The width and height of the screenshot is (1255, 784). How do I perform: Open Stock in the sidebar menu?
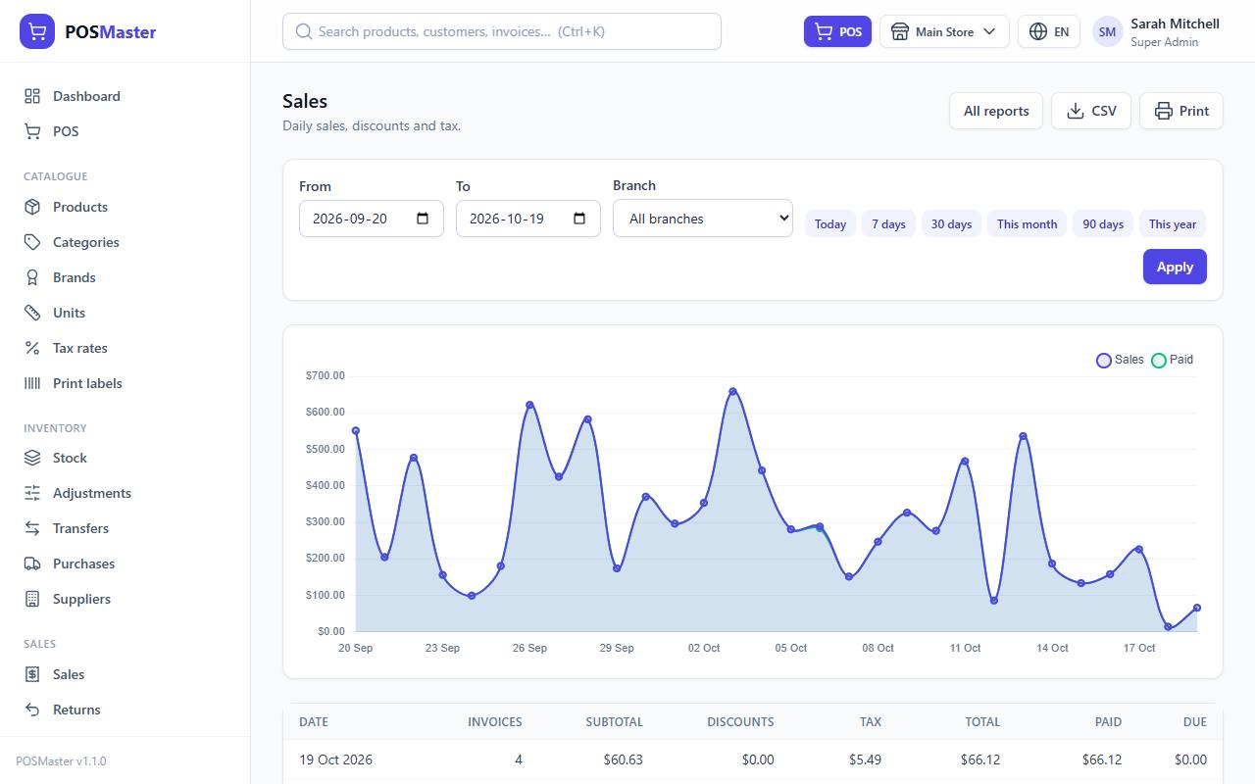tap(125, 458)
